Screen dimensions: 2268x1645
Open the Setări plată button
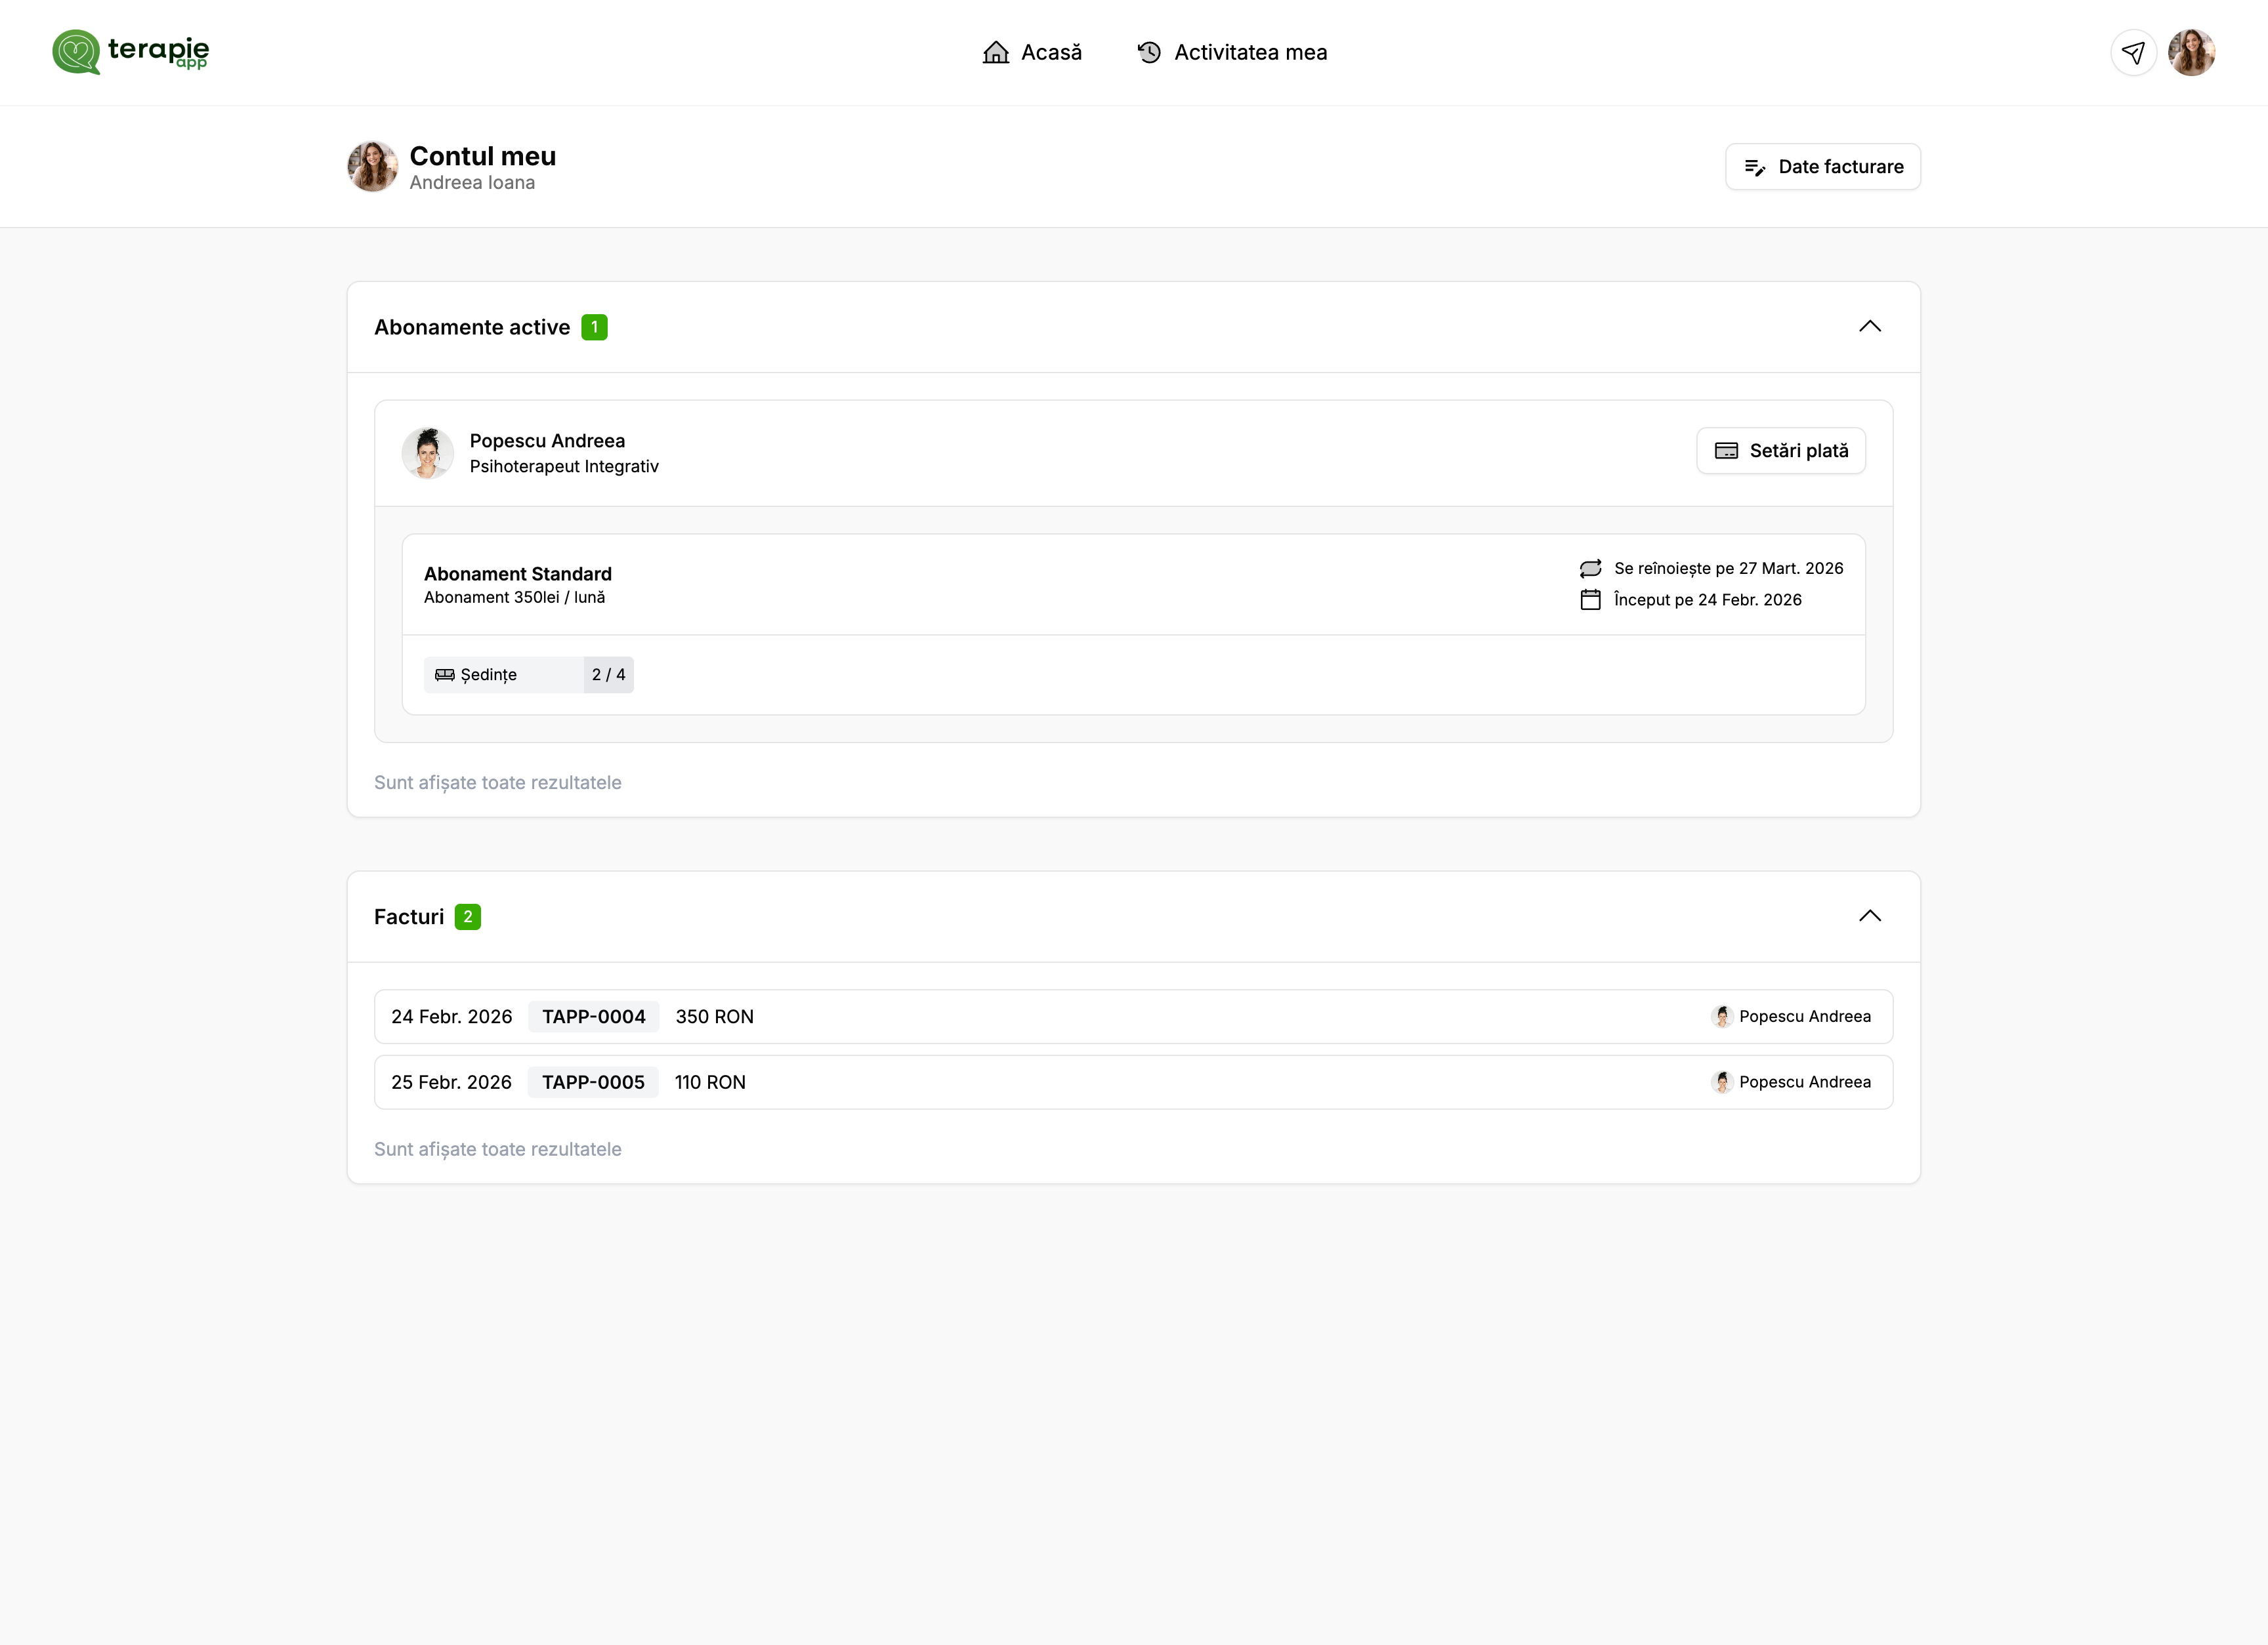[x=1780, y=451]
